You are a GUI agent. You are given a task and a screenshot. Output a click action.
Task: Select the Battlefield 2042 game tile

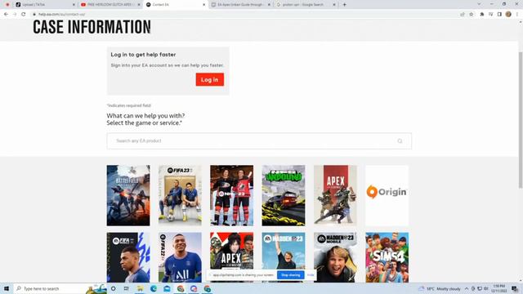click(x=128, y=195)
